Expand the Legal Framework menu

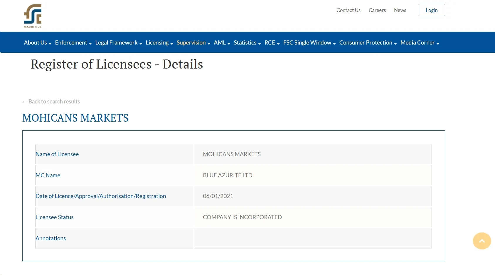tap(119, 43)
